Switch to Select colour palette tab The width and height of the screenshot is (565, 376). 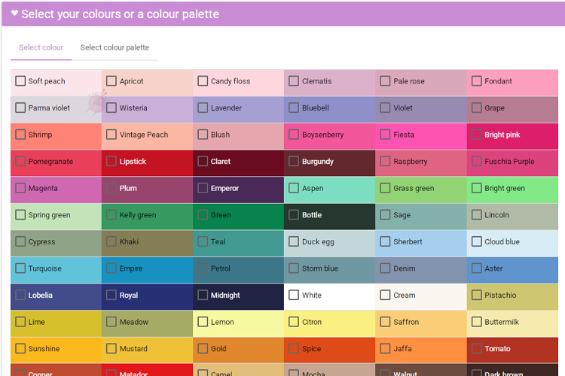115,47
